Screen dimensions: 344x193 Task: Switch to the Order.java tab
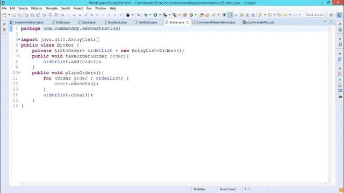coord(61,23)
